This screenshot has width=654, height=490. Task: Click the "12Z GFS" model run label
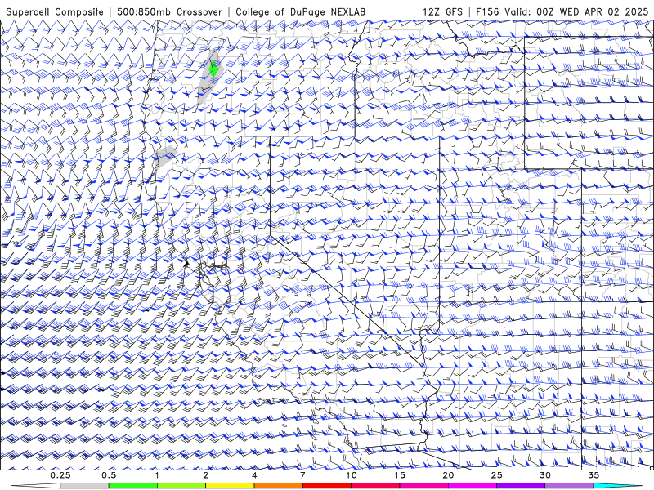pyautogui.click(x=442, y=11)
